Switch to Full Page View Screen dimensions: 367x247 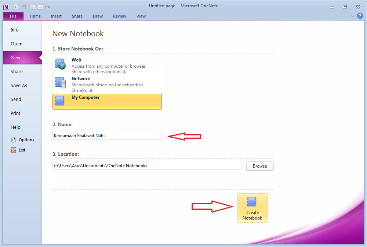[41, 6]
